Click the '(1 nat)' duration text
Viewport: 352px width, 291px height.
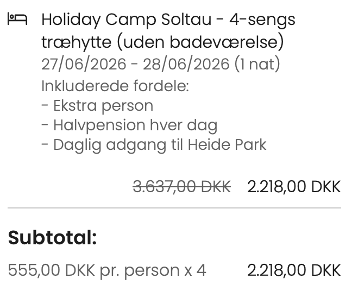tap(257, 64)
